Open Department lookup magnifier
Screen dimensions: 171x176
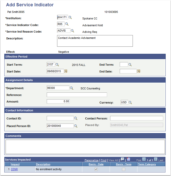coord(71,88)
